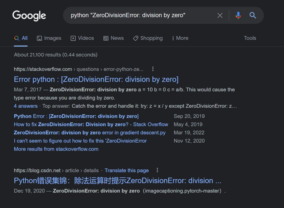Click the 'About 21,100 results' text

pos(55,55)
